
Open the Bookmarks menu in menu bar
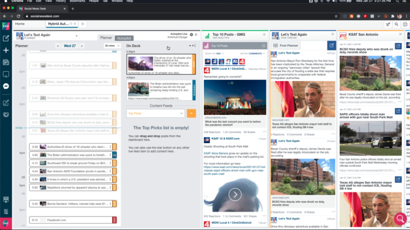pyautogui.click(x=77, y=1)
